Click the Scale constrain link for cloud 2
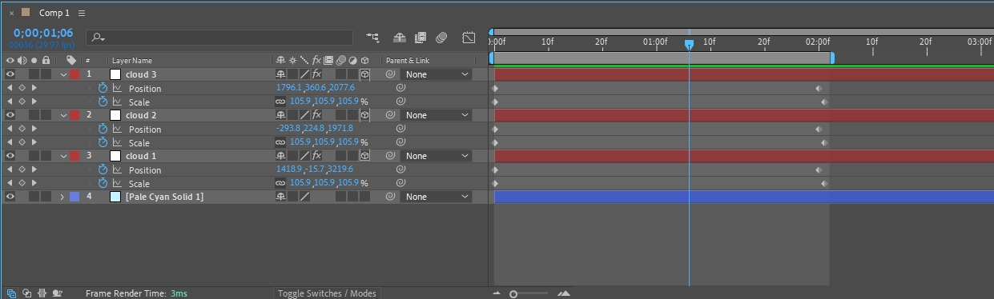Screen dimensions: 994x299 [x=280, y=142]
